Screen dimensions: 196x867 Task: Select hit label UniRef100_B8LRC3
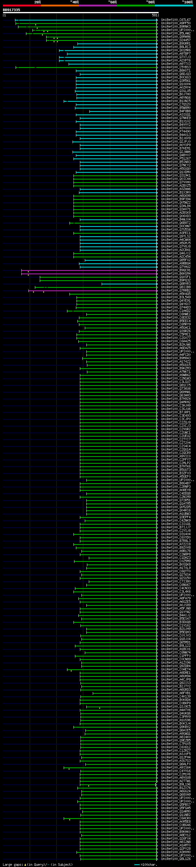175,47
